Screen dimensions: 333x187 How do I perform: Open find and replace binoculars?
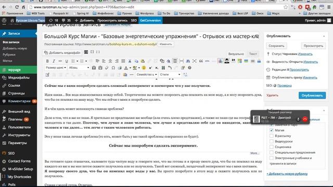188,61
